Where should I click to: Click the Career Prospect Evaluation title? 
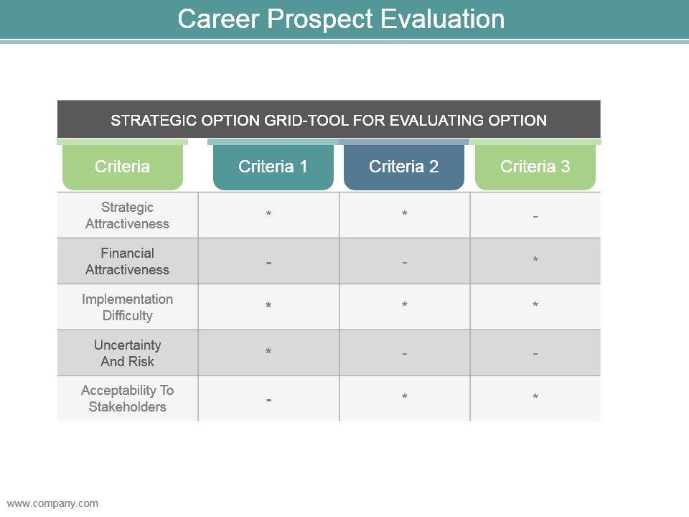pos(341,19)
